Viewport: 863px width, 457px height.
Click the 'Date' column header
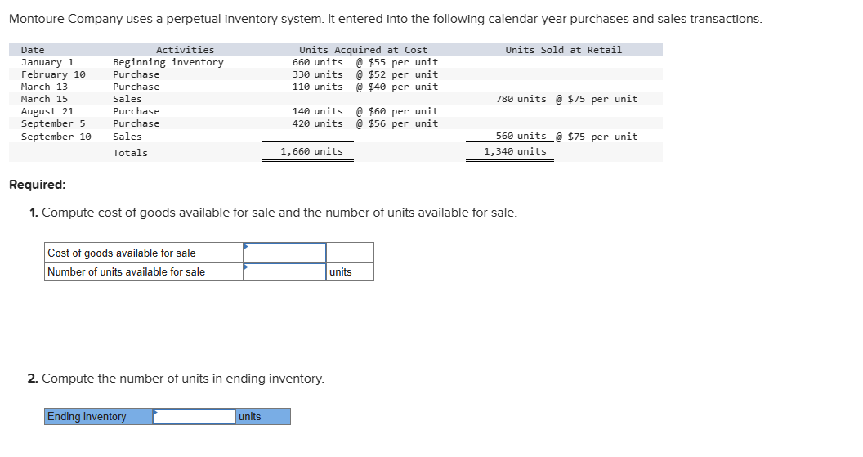tap(33, 50)
